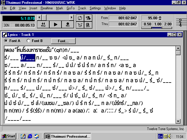Open the Mark menu
Image resolution: width=187 pixels, height=140 pixels.
(60, 8)
